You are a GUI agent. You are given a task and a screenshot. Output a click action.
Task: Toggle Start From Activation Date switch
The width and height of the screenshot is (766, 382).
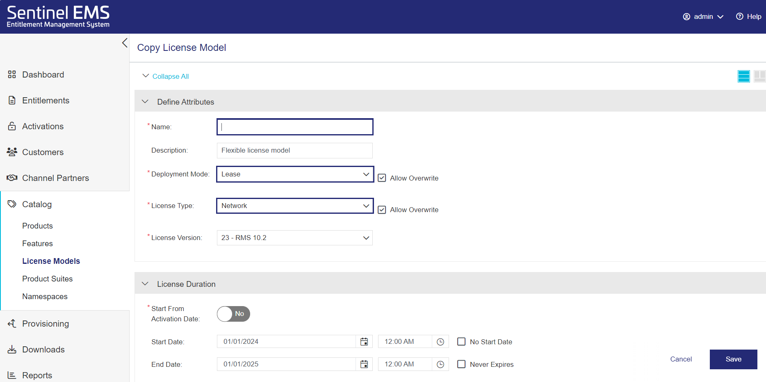pyautogui.click(x=233, y=314)
